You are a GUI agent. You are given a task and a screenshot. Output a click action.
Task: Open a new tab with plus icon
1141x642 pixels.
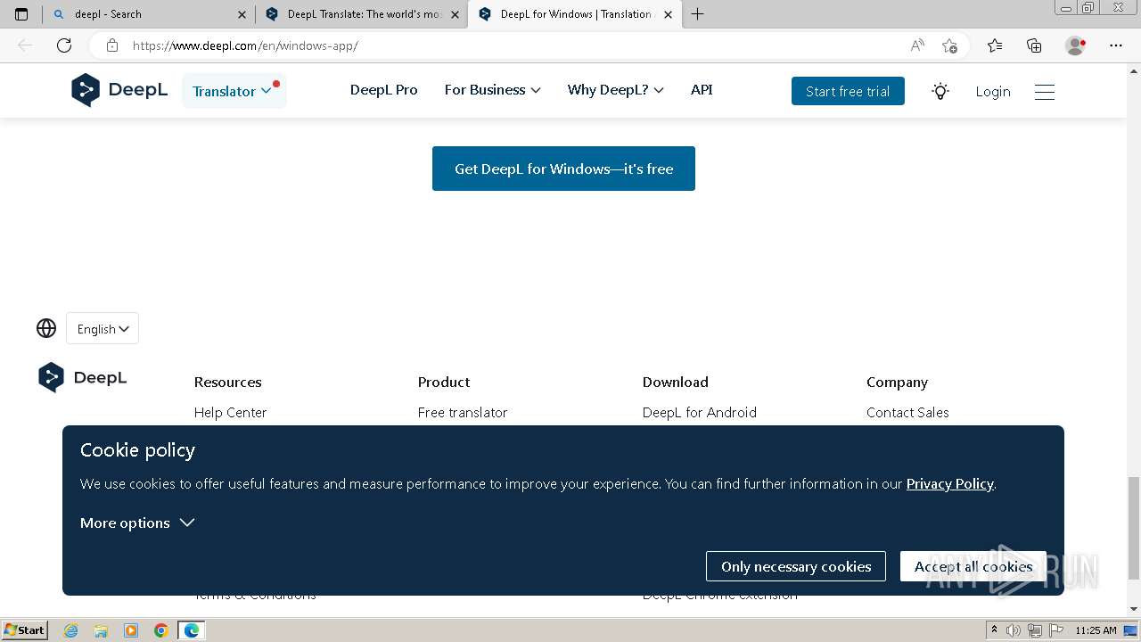[697, 14]
